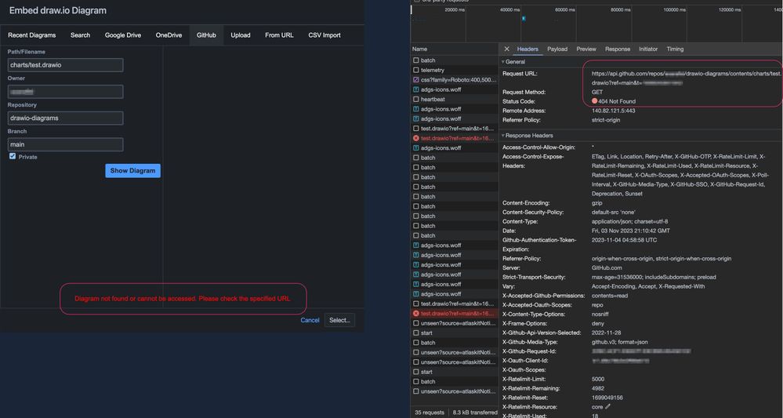Switch to the From URL tab
This screenshot has width=783, height=418.
(279, 35)
